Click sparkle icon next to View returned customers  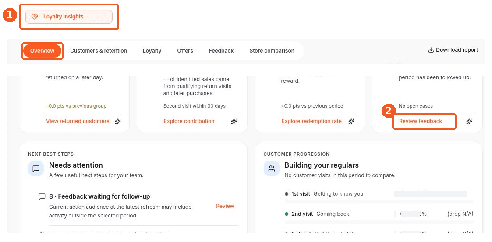click(x=118, y=121)
